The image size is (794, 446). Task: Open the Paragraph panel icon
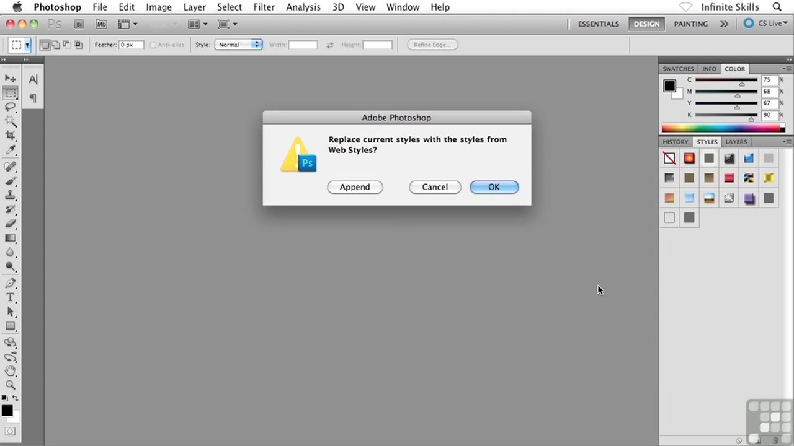coord(33,98)
